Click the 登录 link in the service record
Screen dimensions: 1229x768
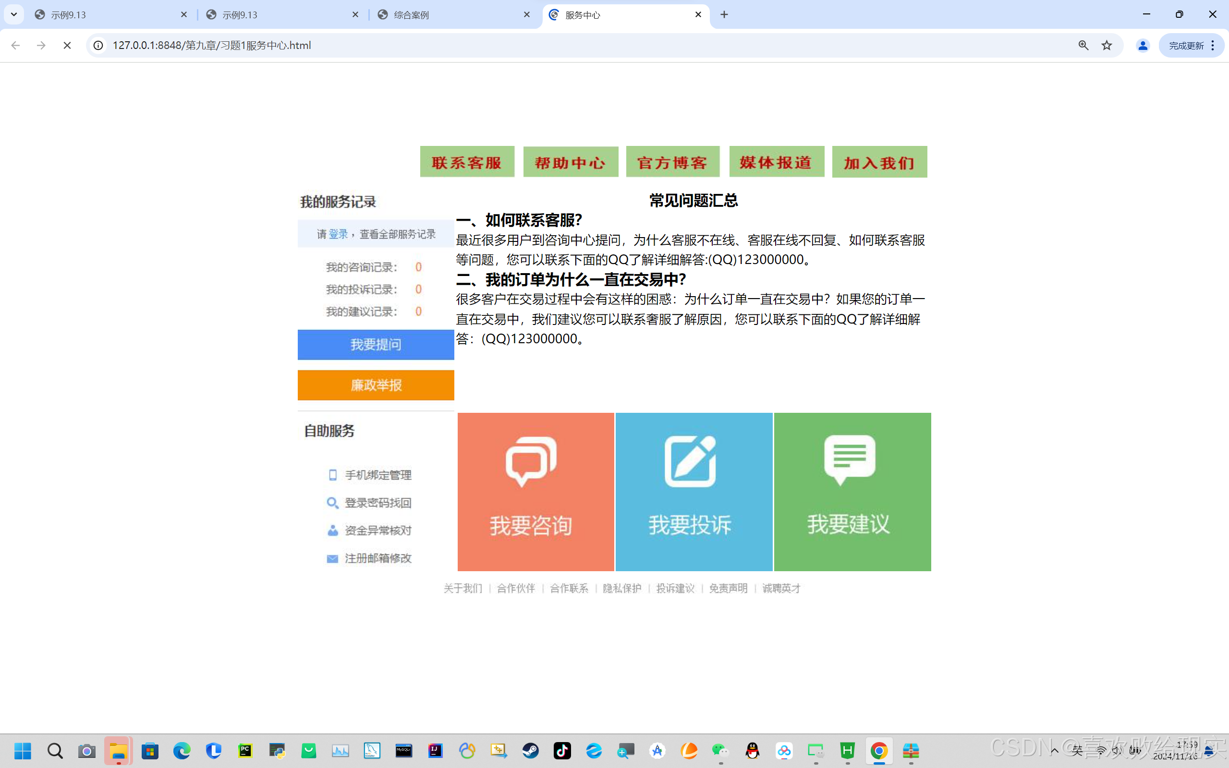click(x=338, y=234)
